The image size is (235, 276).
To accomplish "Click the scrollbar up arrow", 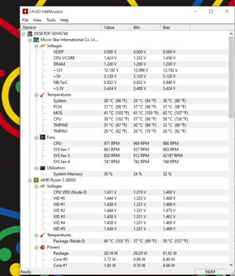I will (231, 33).
